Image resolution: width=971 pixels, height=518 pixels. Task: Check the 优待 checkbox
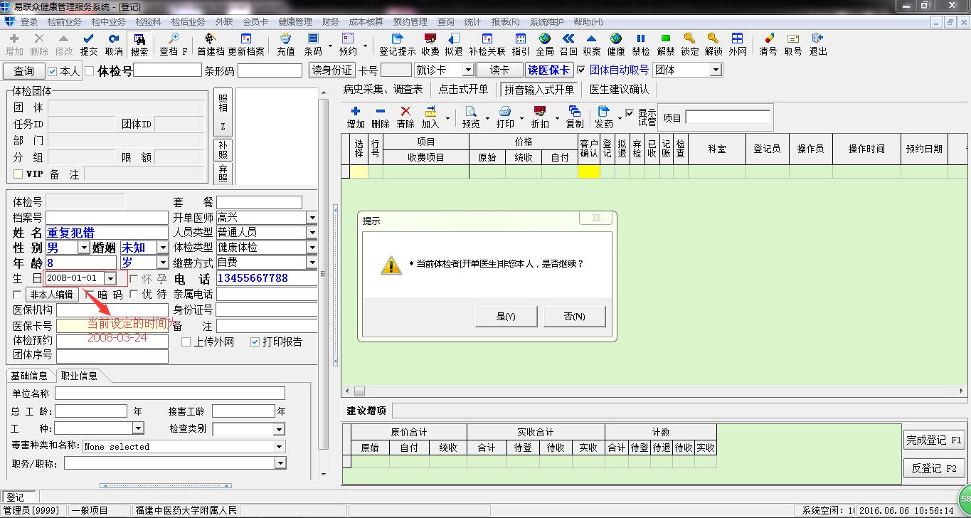point(134,294)
